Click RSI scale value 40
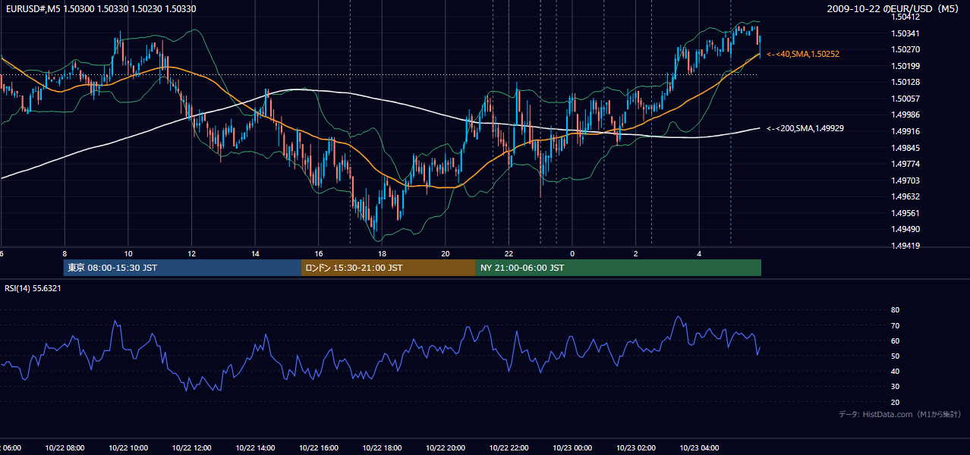This screenshot has width=970, height=455. tap(896, 371)
